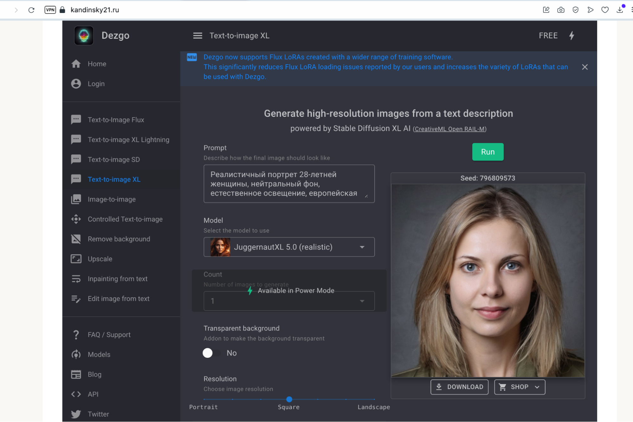Click the FREE label in header
Image resolution: width=633 pixels, height=422 pixels.
548,35
